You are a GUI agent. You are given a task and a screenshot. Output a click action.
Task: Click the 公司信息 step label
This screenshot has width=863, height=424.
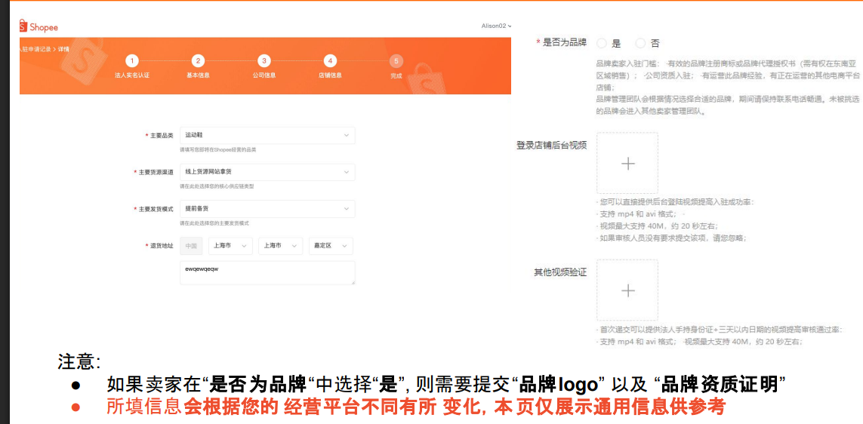coord(264,75)
